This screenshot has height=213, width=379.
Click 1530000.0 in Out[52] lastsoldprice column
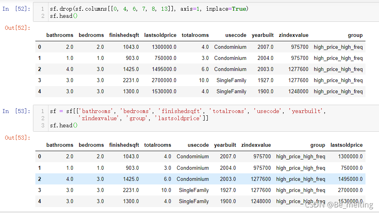pyautogui.click(x=164, y=91)
